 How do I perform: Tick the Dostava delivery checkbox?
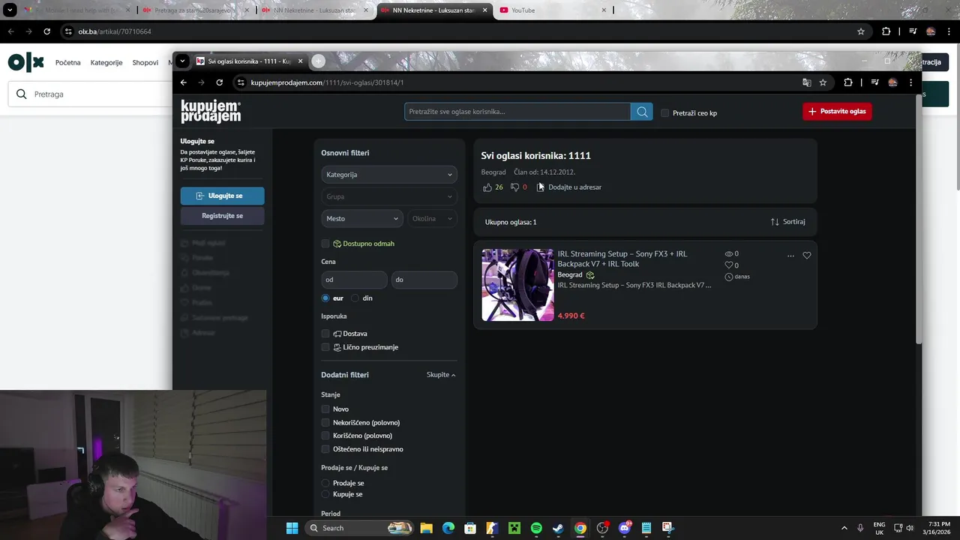pyautogui.click(x=325, y=334)
